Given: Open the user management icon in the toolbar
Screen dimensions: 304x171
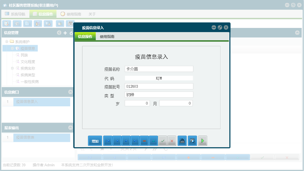Looking at the screenshot, I should (x=38, y=24).
